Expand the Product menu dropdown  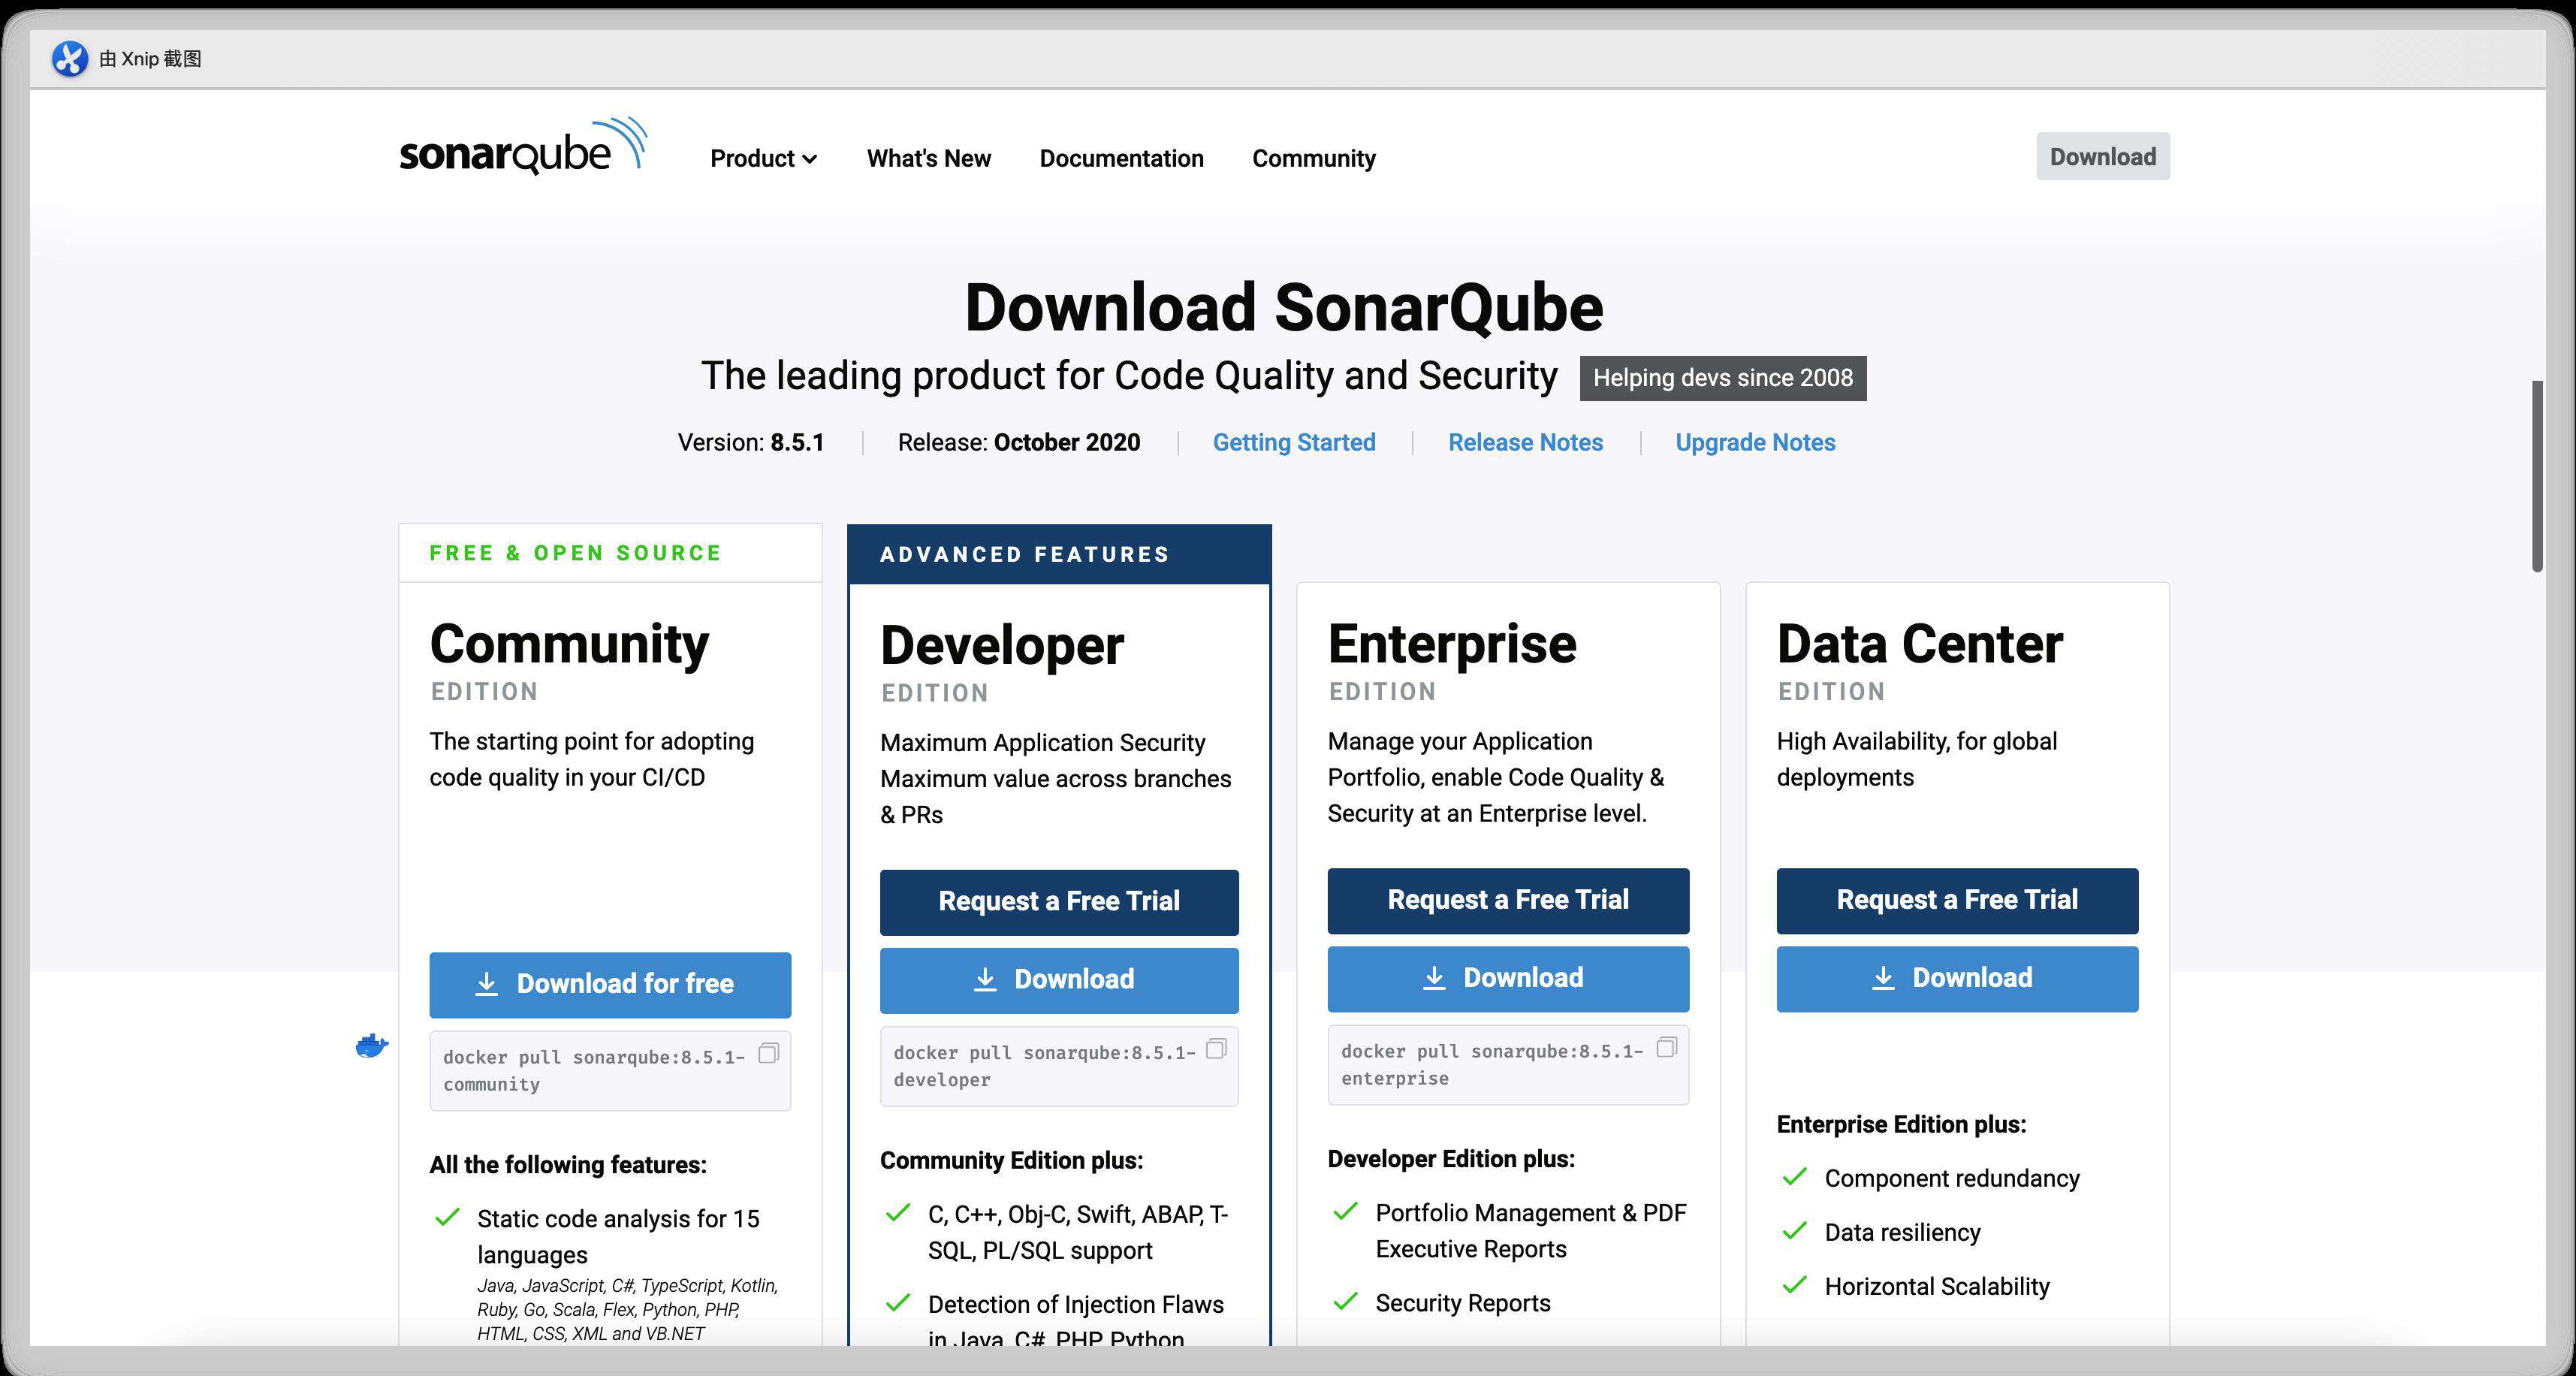tap(763, 158)
